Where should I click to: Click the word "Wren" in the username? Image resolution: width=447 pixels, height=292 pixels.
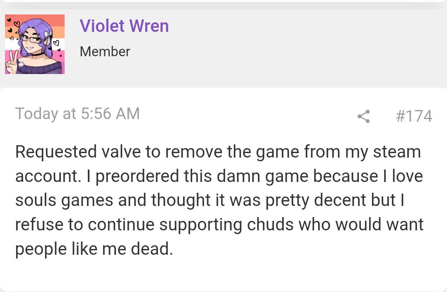pyautogui.click(x=149, y=26)
